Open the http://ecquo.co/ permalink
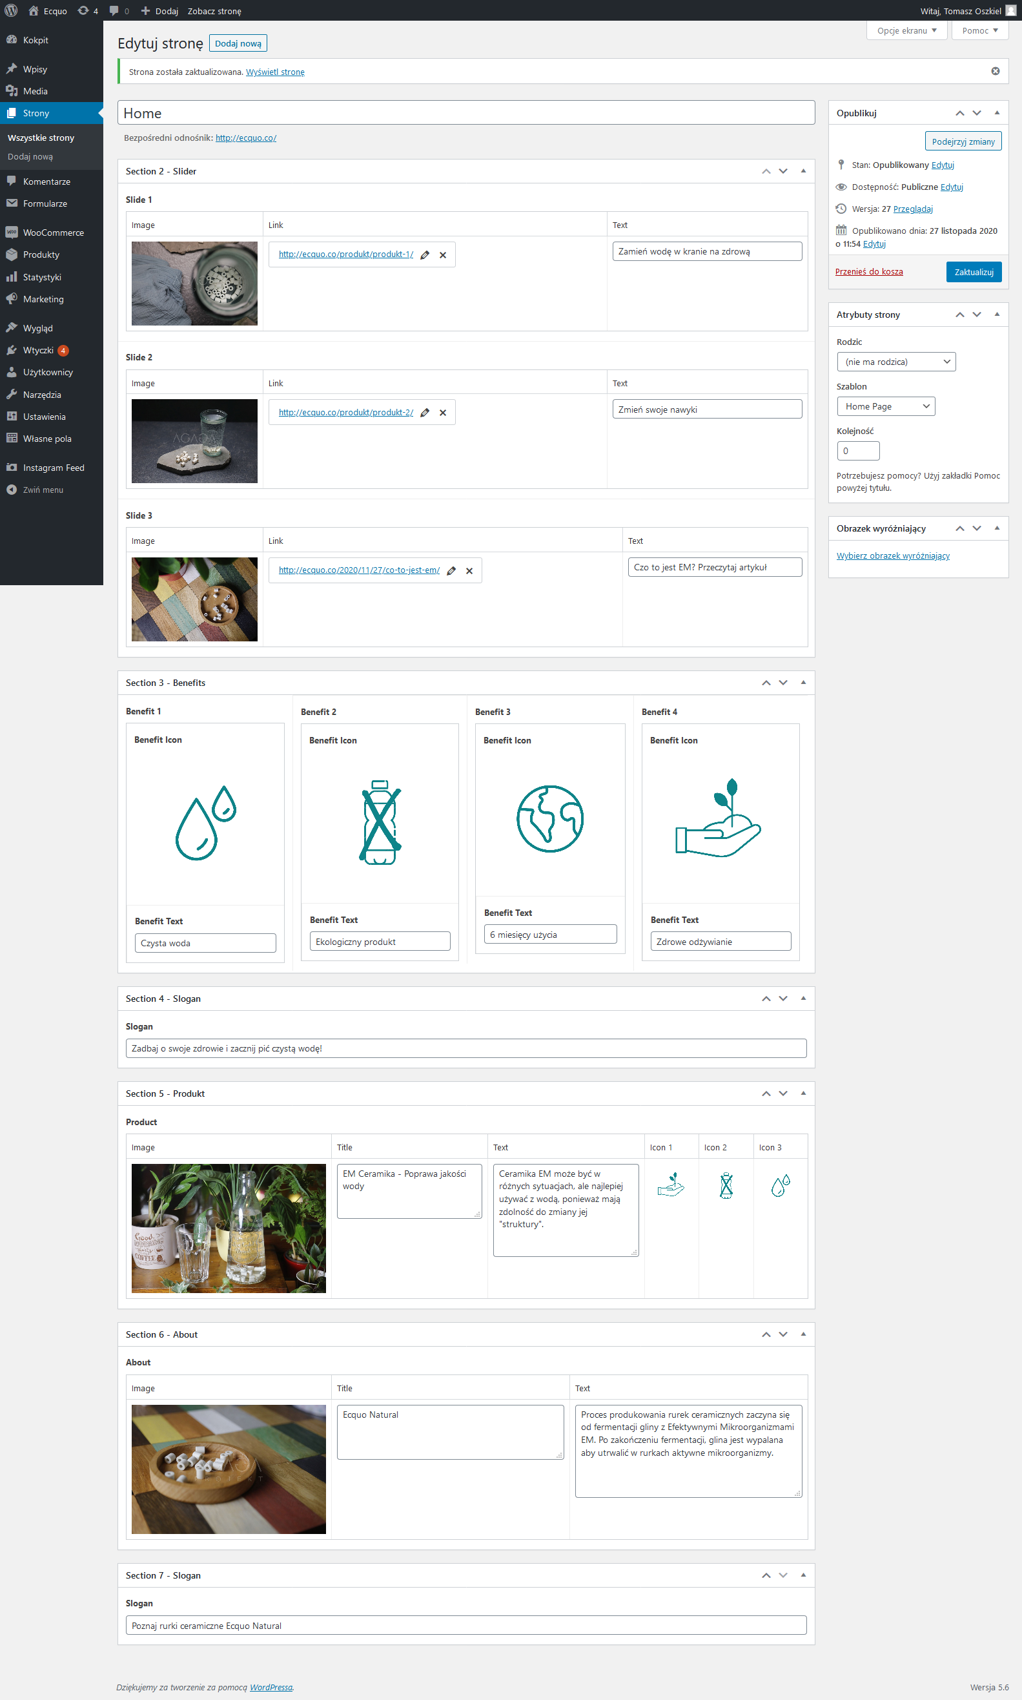Image resolution: width=1022 pixels, height=1700 pixels. (x=246, y=138)
